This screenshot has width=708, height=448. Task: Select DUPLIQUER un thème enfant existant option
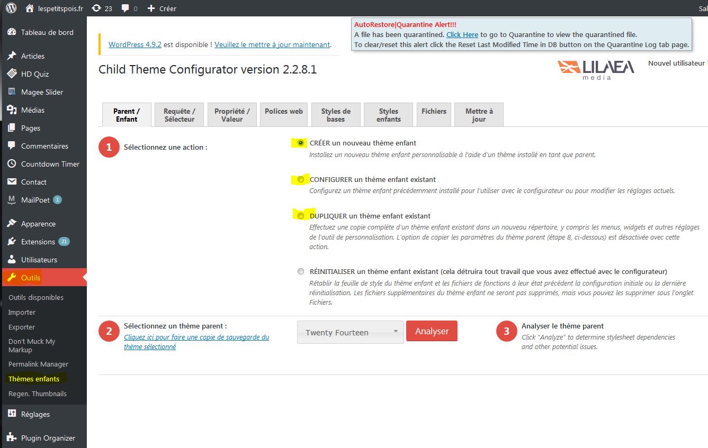(301, 216)
